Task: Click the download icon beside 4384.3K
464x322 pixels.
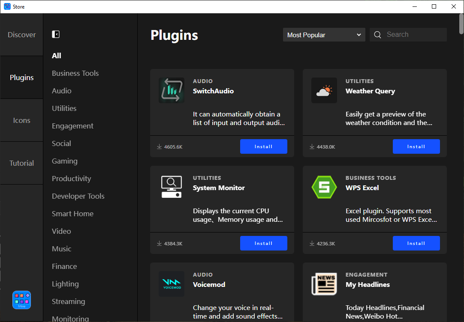Action: pyautogui.click(x=159, y=243)
